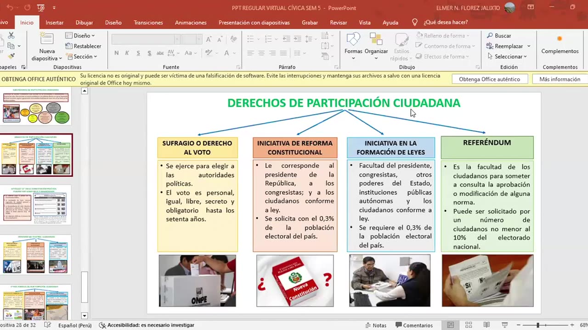The height and width of the screenshot is (330, 588).
Task: Click the Copy icon in clipboard group
Action: pos(11,45)
